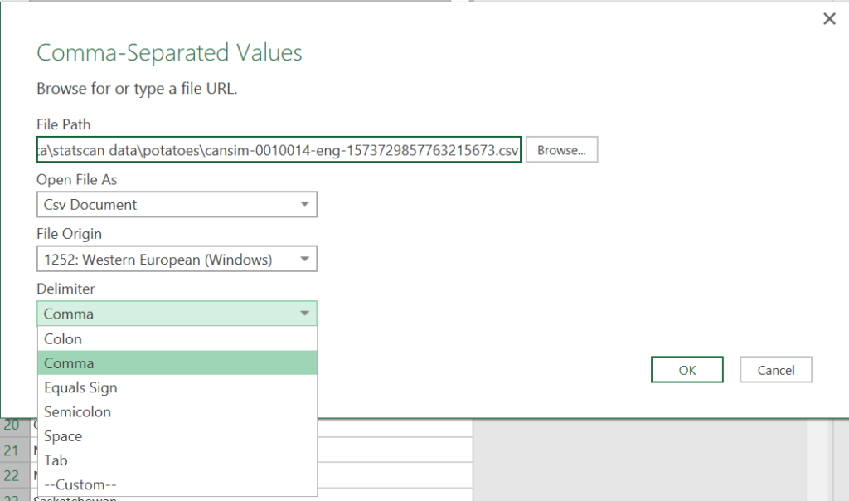The height and width of the screenshot is (501, 849).
Task: Select row 20 header in the spreadsheet
Action: 14,426
